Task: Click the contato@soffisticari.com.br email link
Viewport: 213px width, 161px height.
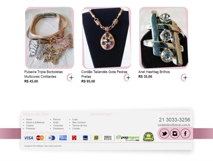Action: 174,125
